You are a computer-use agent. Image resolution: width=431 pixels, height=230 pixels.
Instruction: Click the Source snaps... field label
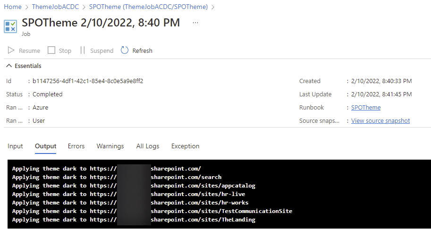[x=319, y=121]
